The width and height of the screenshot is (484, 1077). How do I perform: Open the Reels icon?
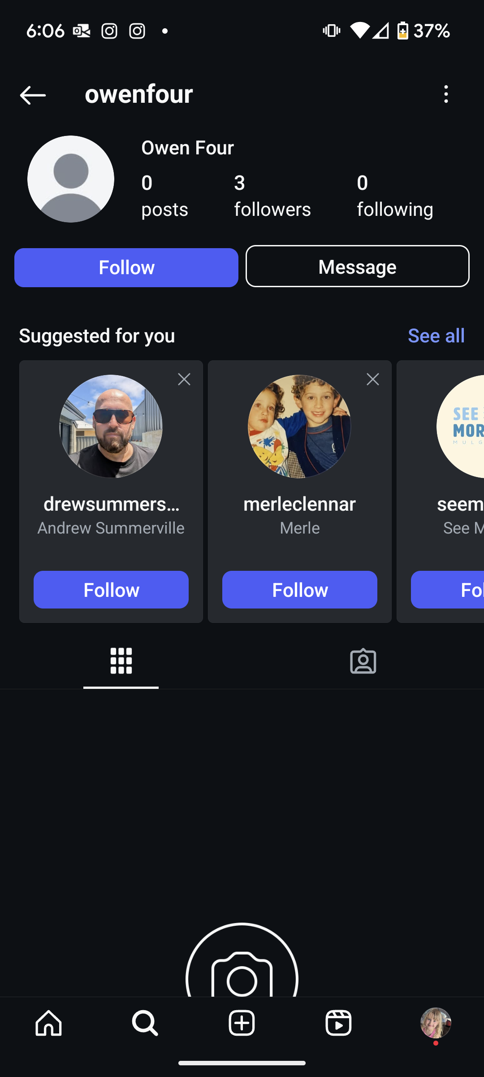[x=338, y=1023]
